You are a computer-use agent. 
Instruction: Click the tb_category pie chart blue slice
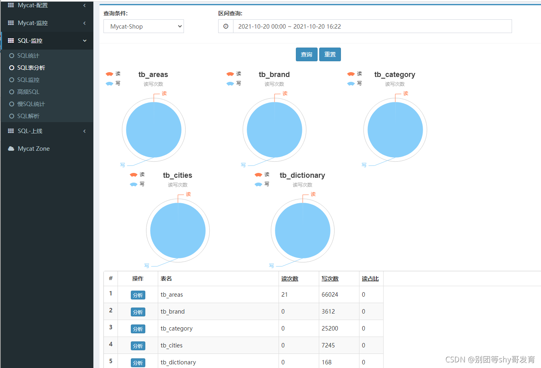pyautogui.click(x=395, y=130)
